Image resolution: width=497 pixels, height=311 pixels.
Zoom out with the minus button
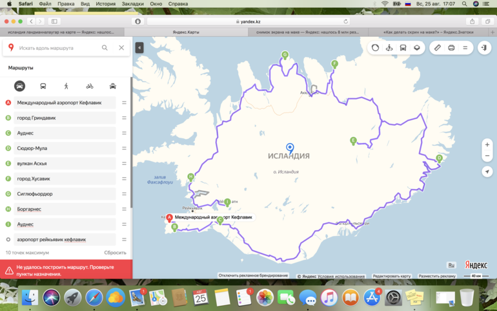click(487, 156)
